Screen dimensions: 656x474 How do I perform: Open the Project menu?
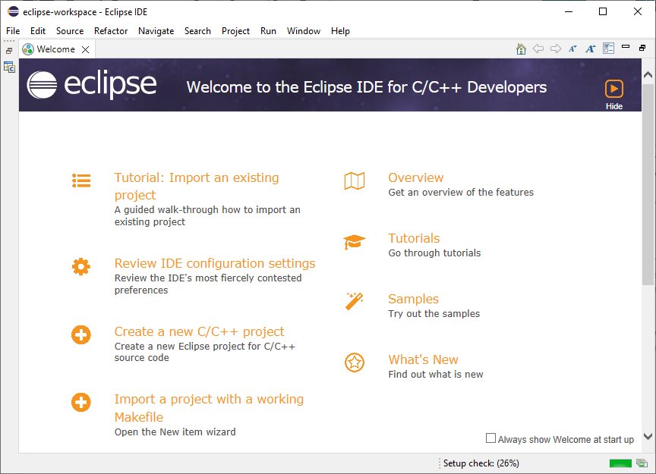coord(235,31)
